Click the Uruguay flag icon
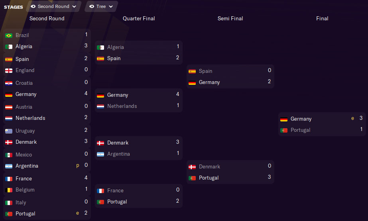The width and height of the screenshot is (368, 221). (9, 131)
